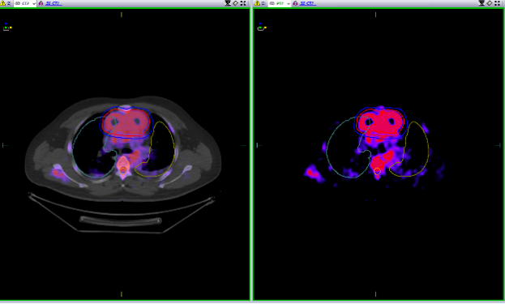Image resolution: width=505 pixels, height=304 pixels.
Task: Maximize right view with the four-arrow expand icon
Action: (x=498, y=3)
